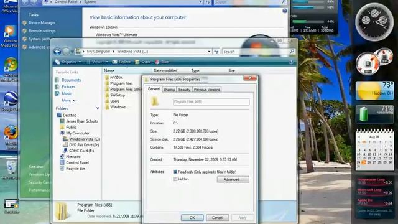Click Explore toolbar button
Image resolution: width=398 pixels, height=224 pixels.
pos(122,62)
